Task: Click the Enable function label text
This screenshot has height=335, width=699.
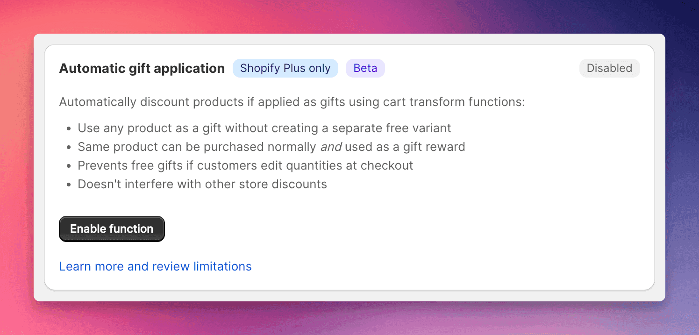Action: coord(112,228)
